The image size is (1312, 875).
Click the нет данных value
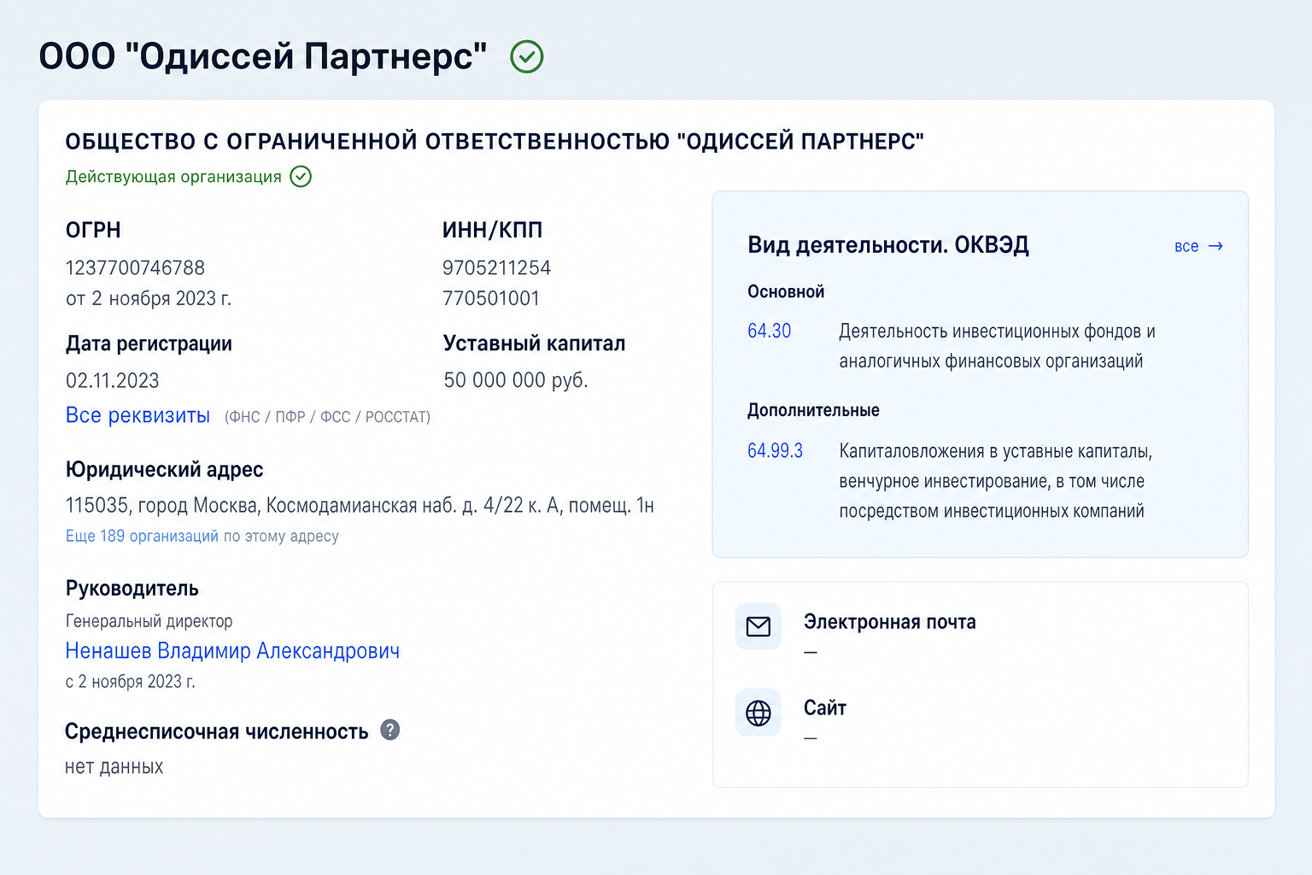[x=114, y=766]
